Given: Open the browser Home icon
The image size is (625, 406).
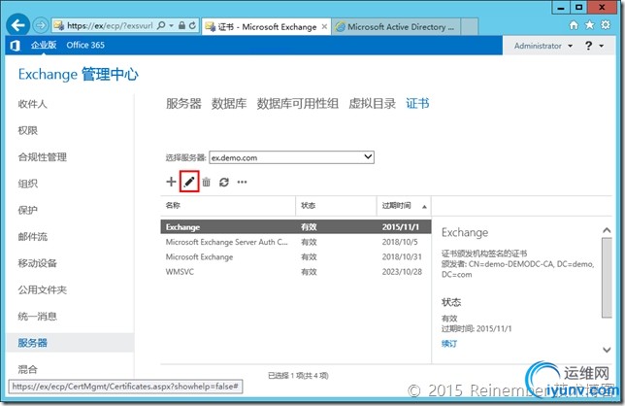Looking at the screenshot, I should [x=574, y=25].
